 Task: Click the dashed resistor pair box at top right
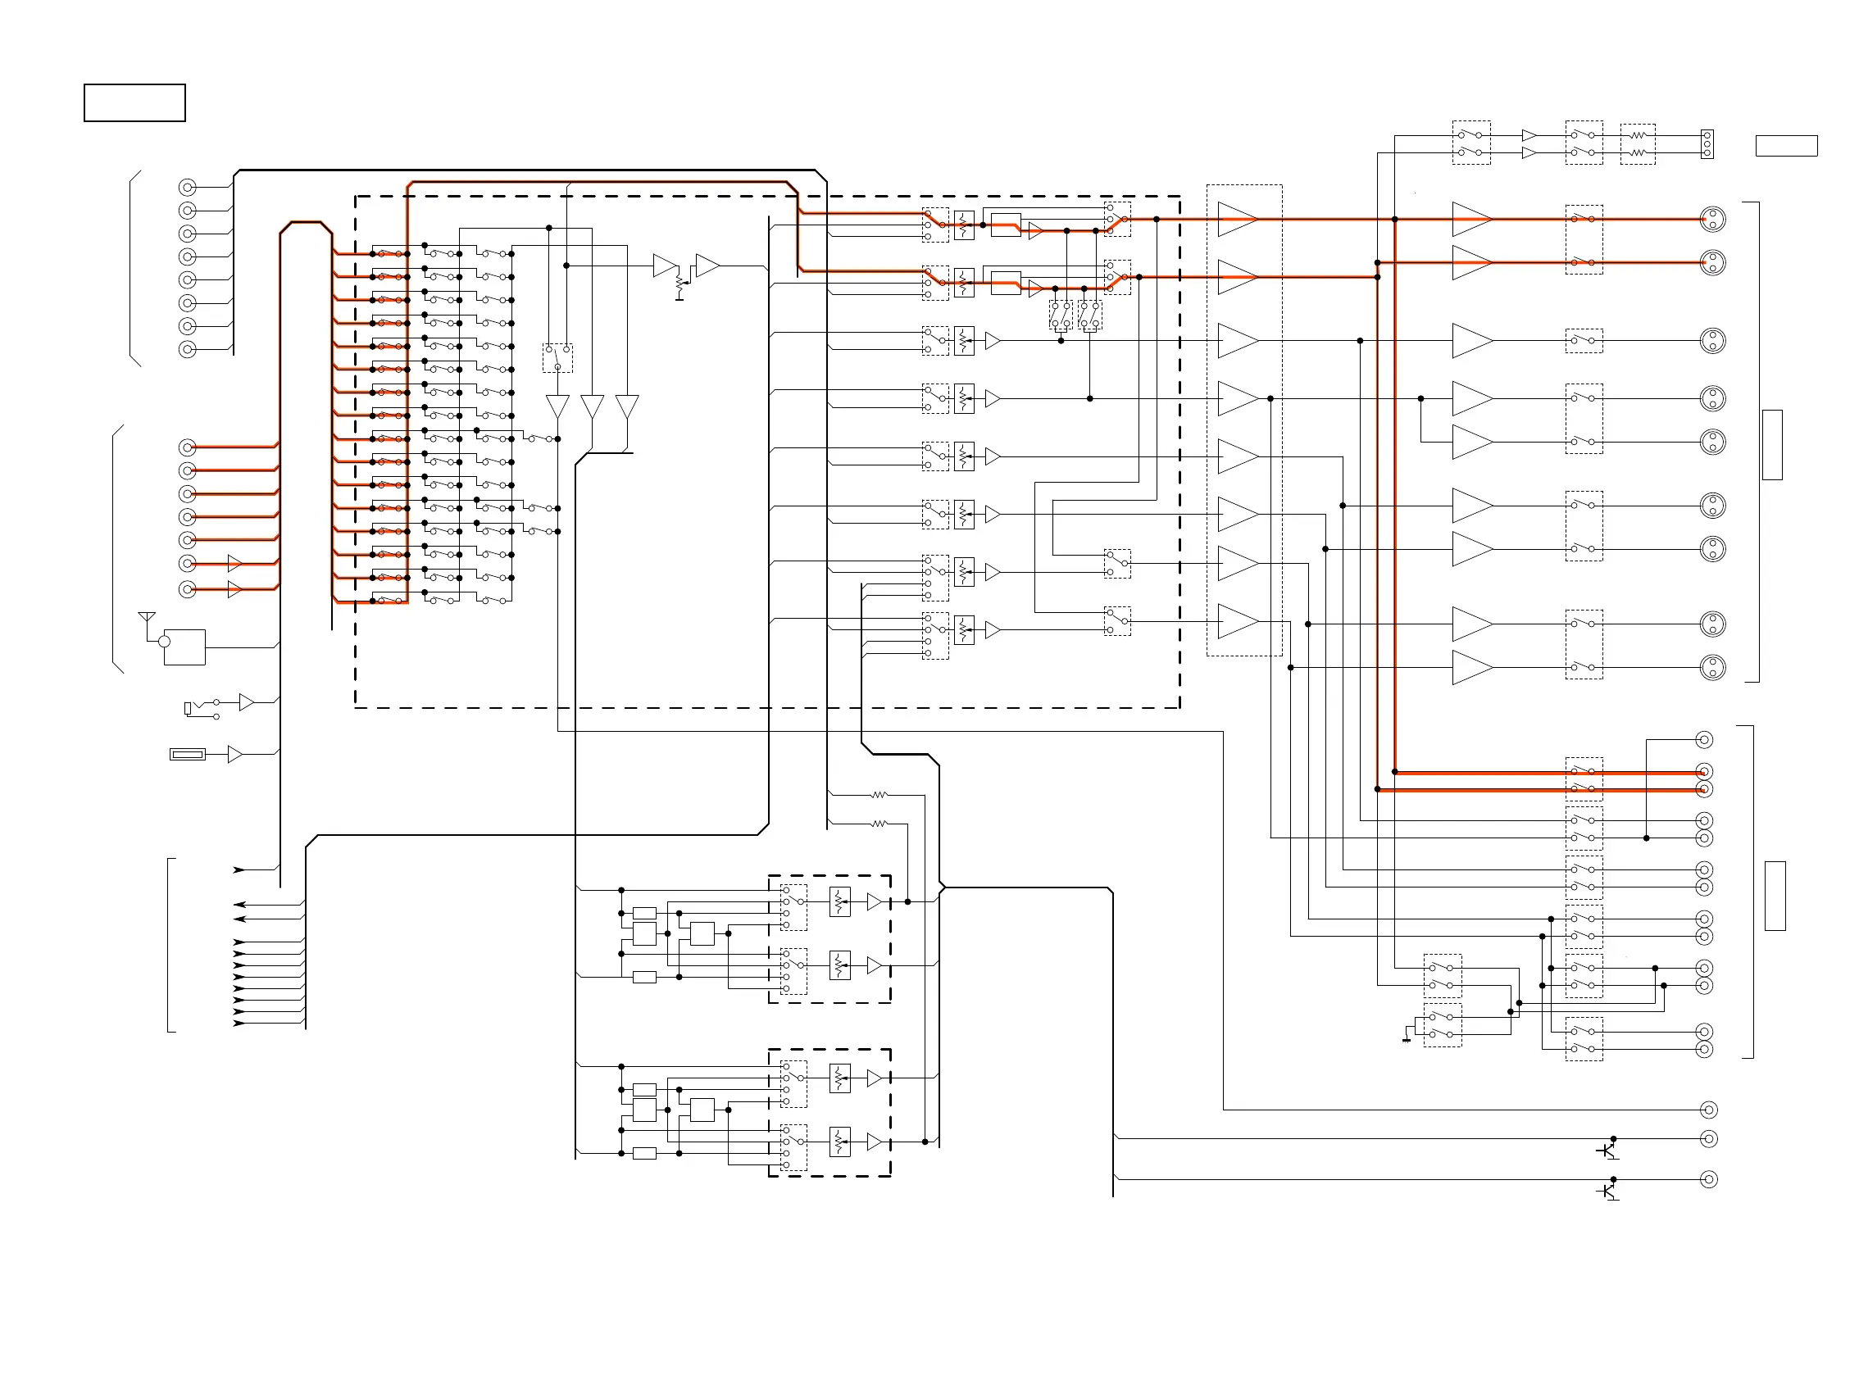1638,143
